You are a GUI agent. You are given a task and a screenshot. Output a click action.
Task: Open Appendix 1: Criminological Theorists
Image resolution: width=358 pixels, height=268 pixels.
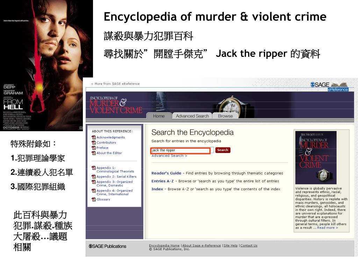(115, 170)
